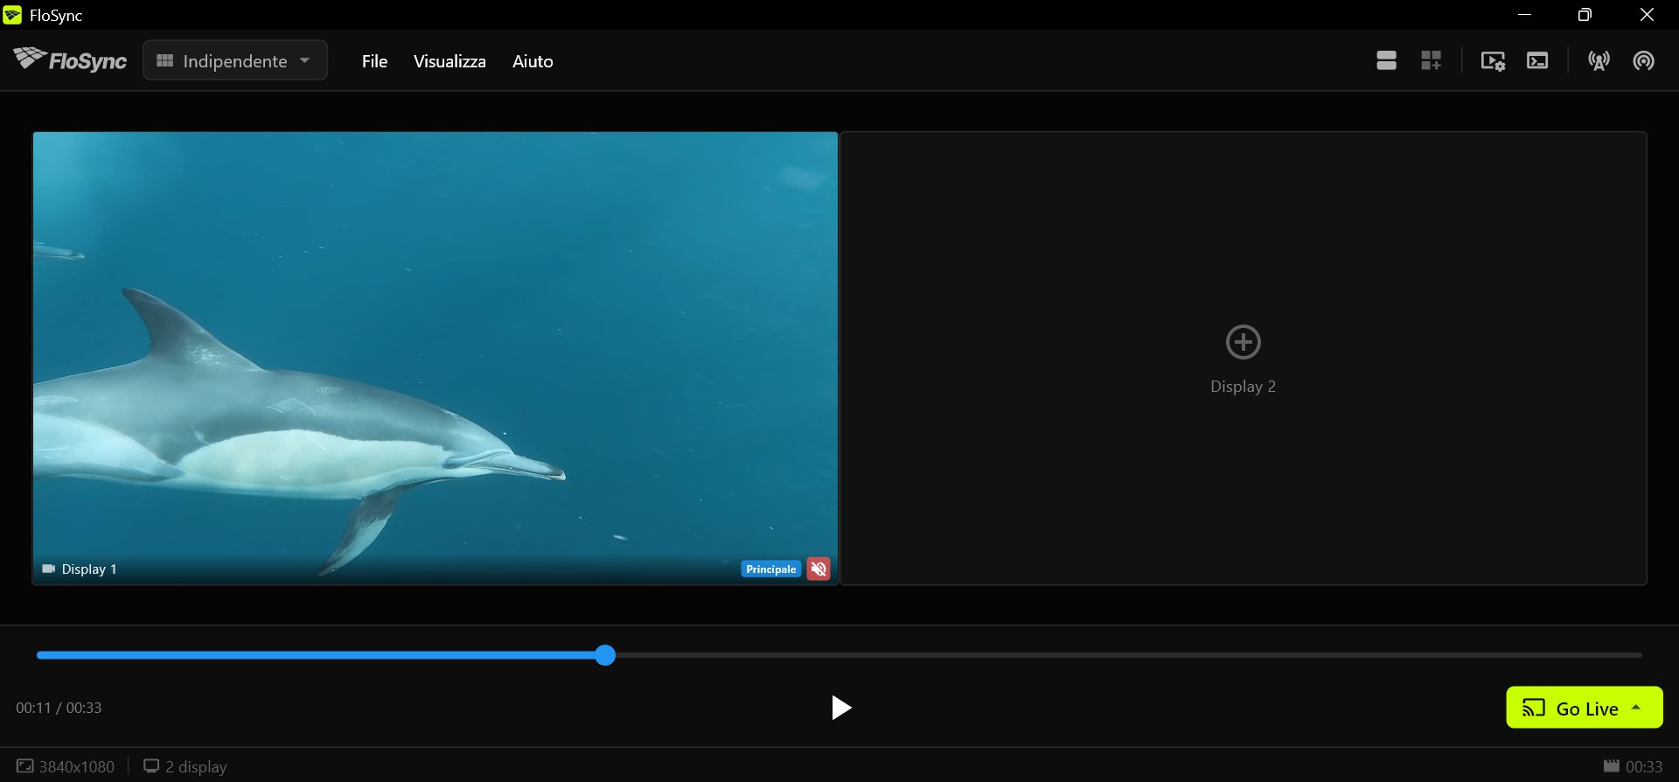Open the Visualizza menu
Viewport: 1679px width, 782px height.
click(x=449, y=61)
